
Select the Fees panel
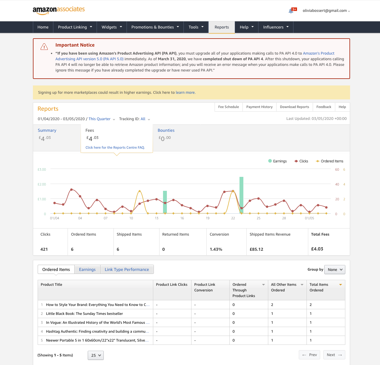(x=117, y=138)
